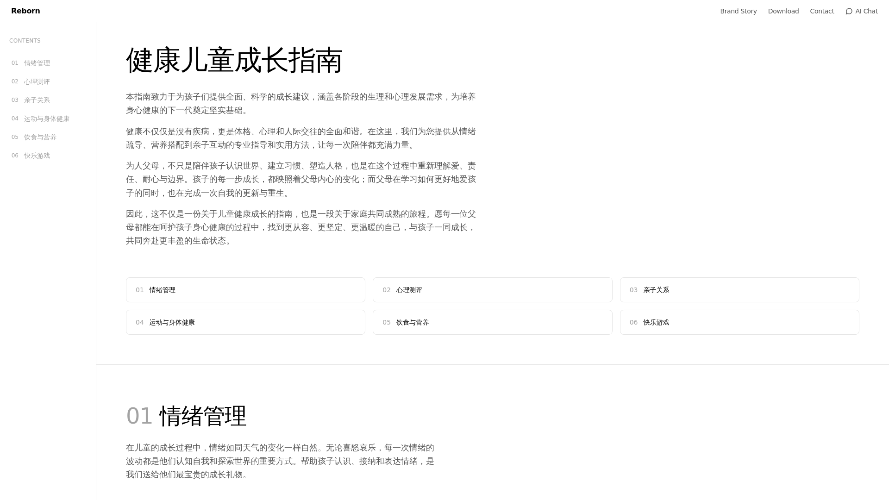This screenshot has width=889, height=500.
Task: Open the Brand Story page
Action: pos(738,11)
